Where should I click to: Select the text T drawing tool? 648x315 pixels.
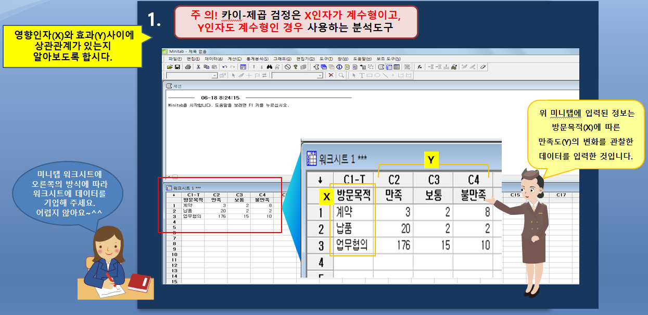click(x=362, y=75)
